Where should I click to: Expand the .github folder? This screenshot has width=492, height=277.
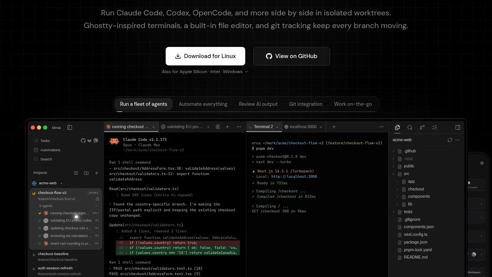[x=427, y=151]
